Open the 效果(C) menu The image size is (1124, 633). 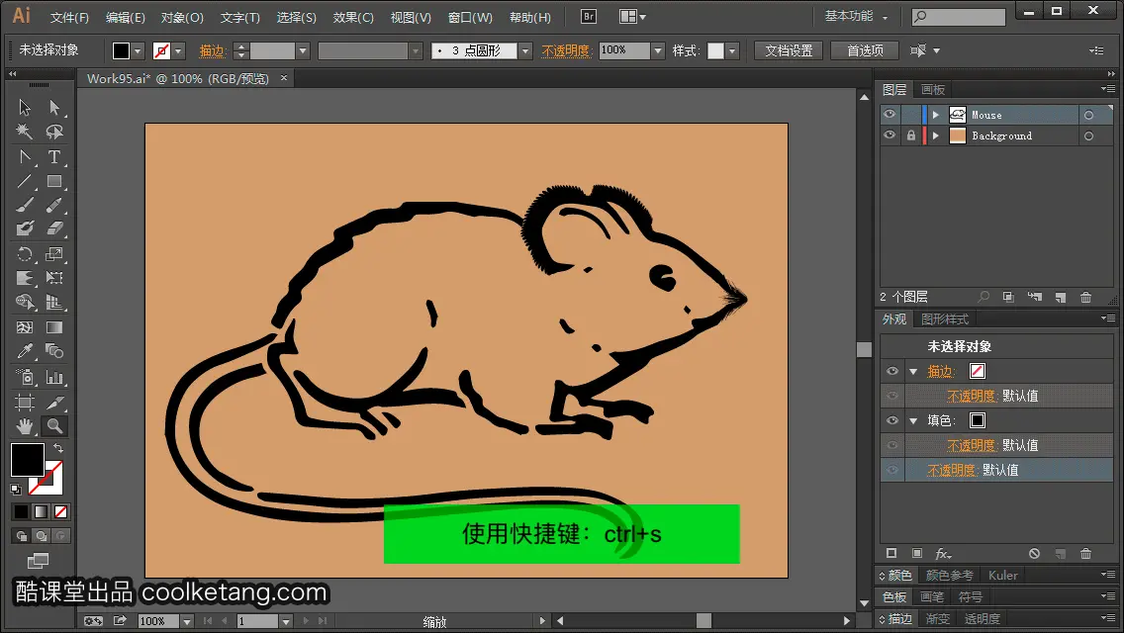click(x=353, y=17)
